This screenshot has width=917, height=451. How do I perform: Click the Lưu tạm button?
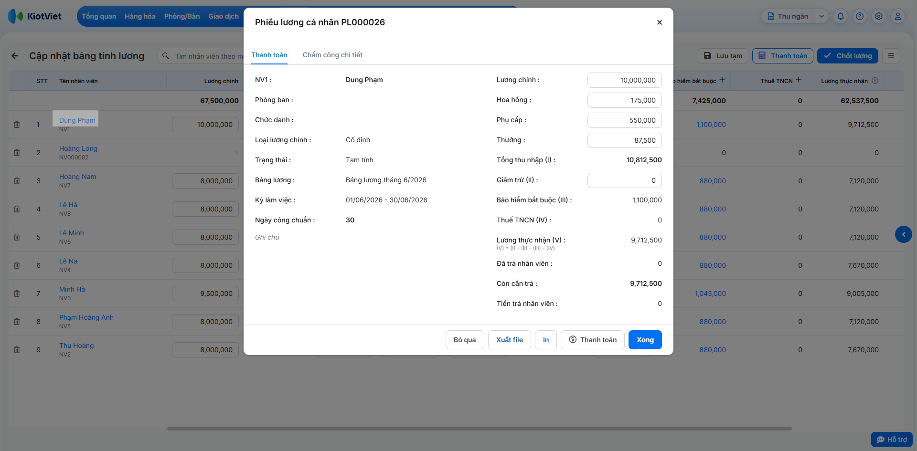click(x=723, y=56)
